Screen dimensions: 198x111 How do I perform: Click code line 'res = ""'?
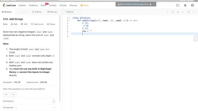(x=87, y=31)
